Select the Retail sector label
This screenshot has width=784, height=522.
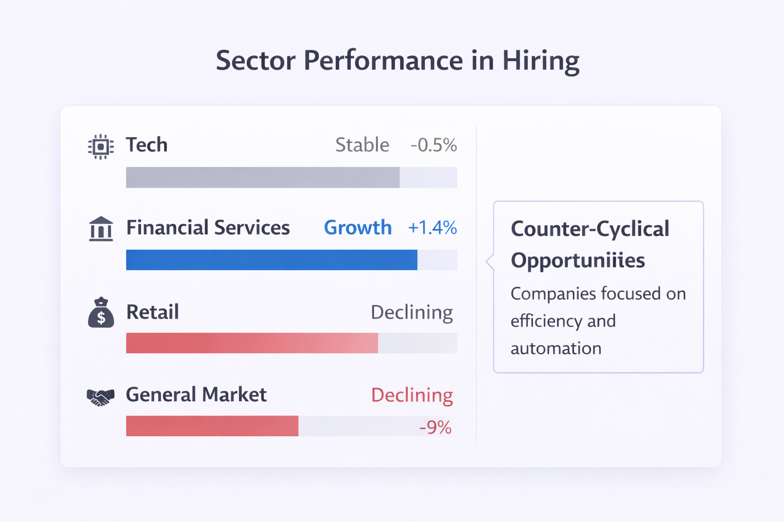pyautogui.click(x=152, y=312)
